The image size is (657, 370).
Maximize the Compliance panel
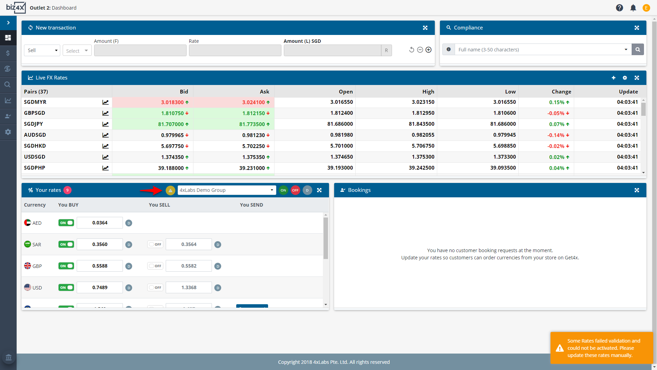coord(637,28)
